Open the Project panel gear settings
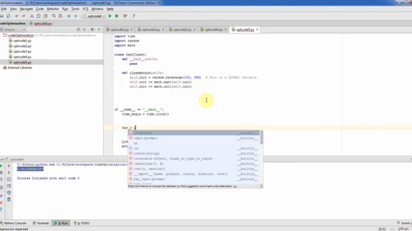Screen dimensions: 412x231 click(x=93, y=30)
